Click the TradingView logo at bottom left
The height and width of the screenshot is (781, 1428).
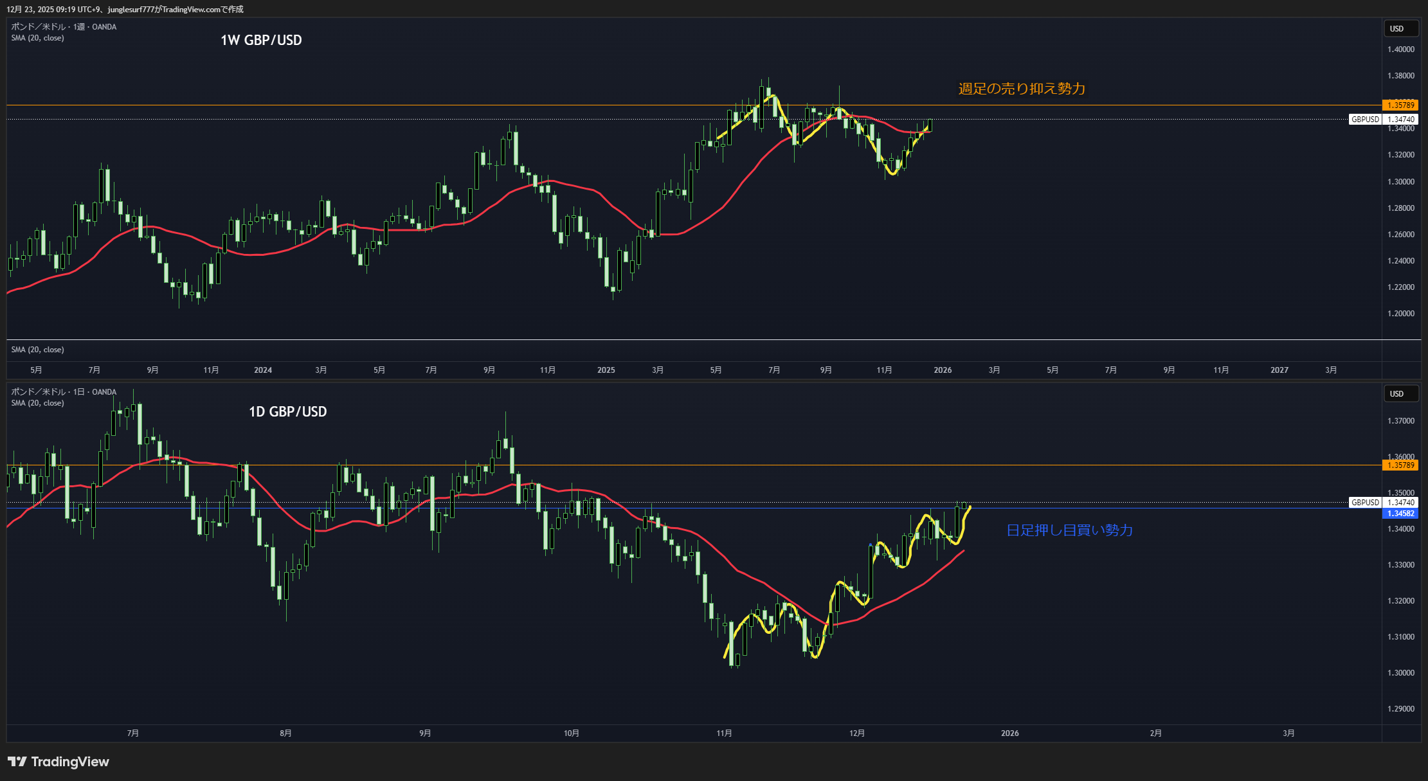[x=59, y=762]
